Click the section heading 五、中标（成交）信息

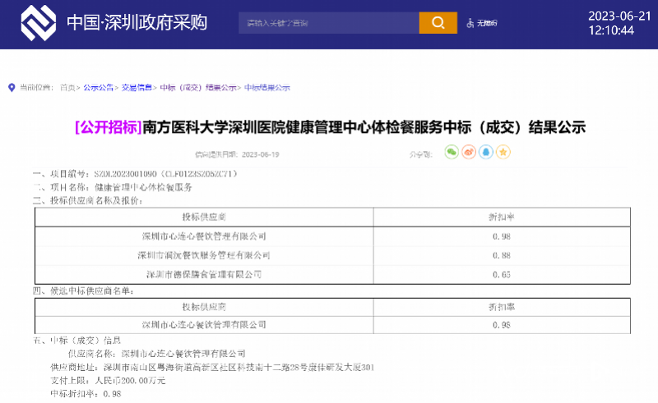[x=76, y=340]
